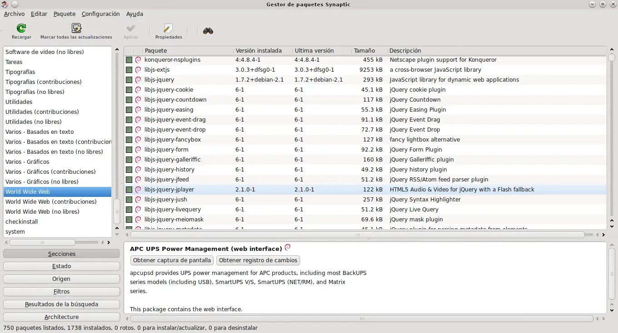Select 'Utilidades (no libres)' section
Viewport: 618px width, 333px height.
57,122
